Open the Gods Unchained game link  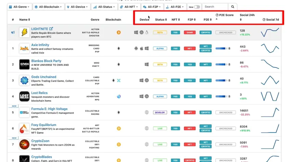[x=44, y=77]
